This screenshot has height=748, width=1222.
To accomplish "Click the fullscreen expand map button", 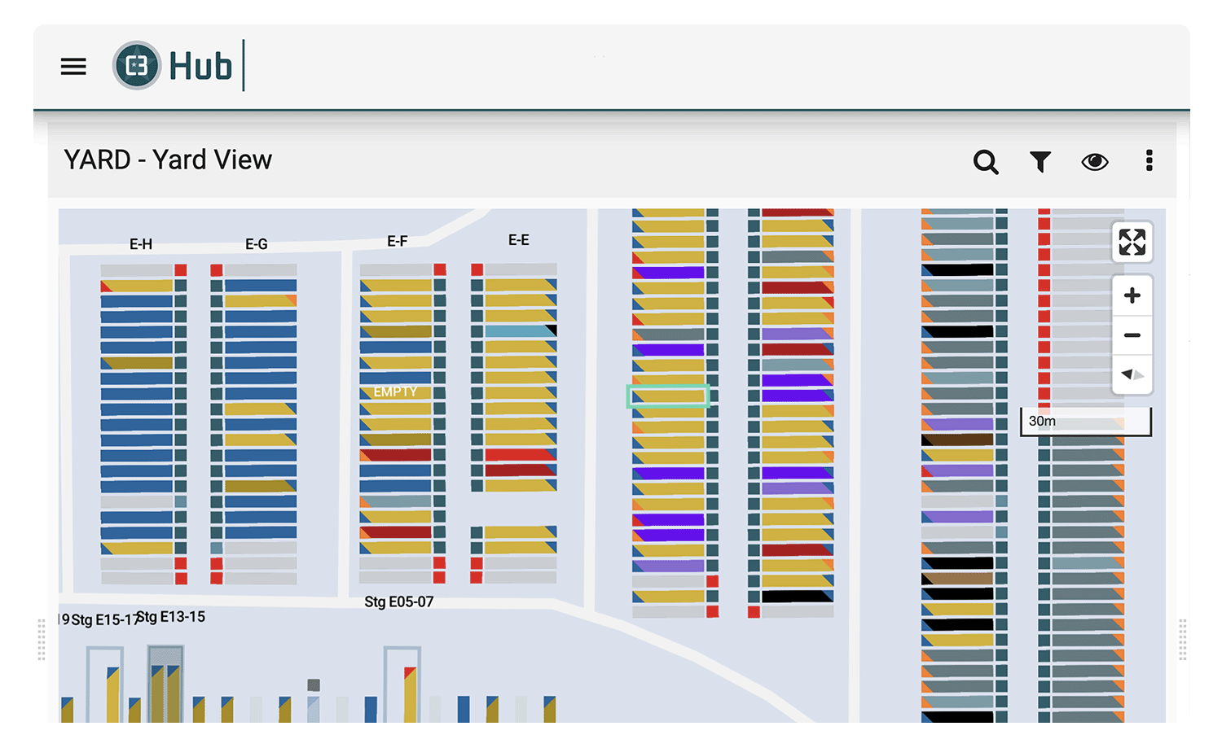I will click(x=1132, y=242).
